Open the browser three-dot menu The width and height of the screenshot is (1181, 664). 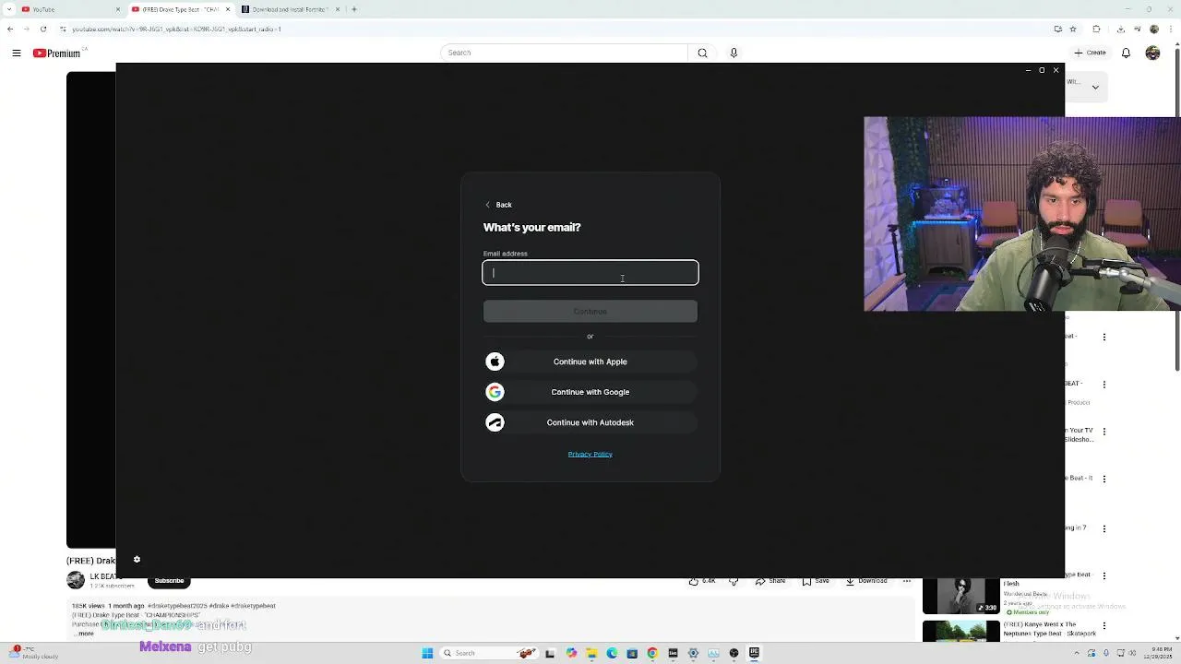(x=1171, y=29)
